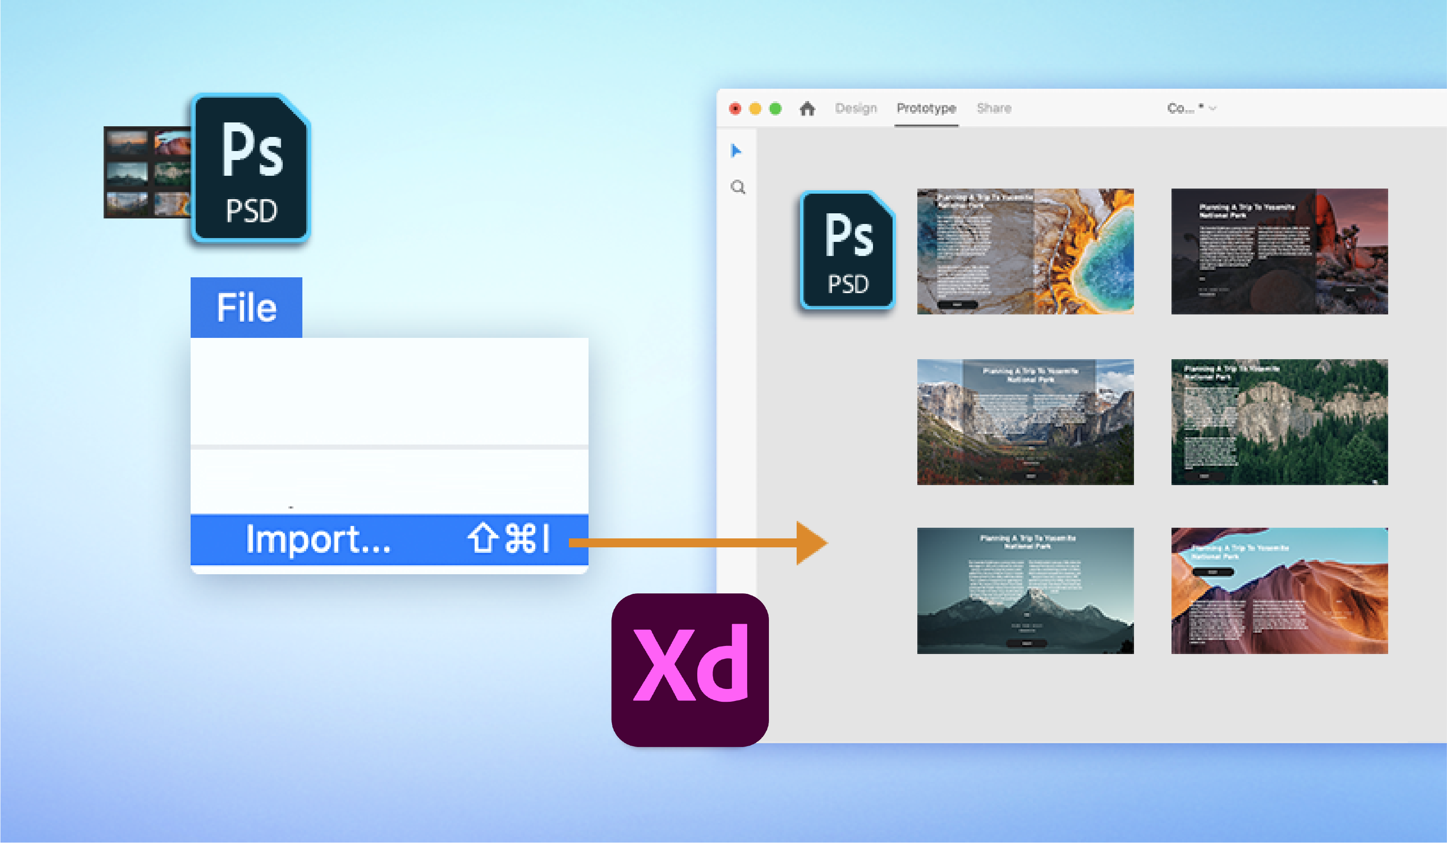
Task: Maximize the XD window with the green button
Action: click(775, 108)
